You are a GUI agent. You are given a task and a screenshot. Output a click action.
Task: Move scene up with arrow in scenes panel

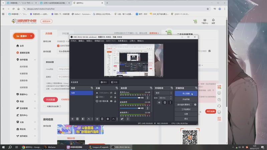coord(88,119)
